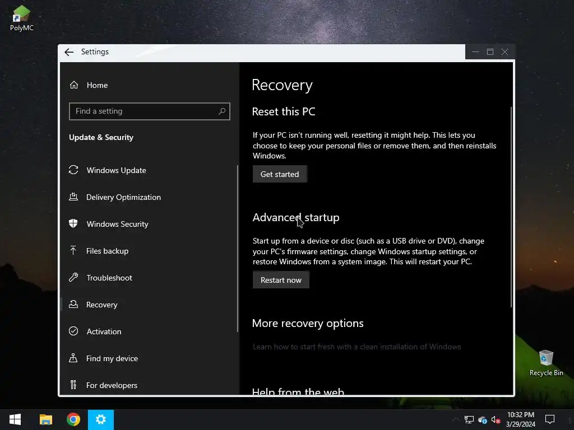Click the For developers tools icon

pyautogui.click(x=73, y=385)
